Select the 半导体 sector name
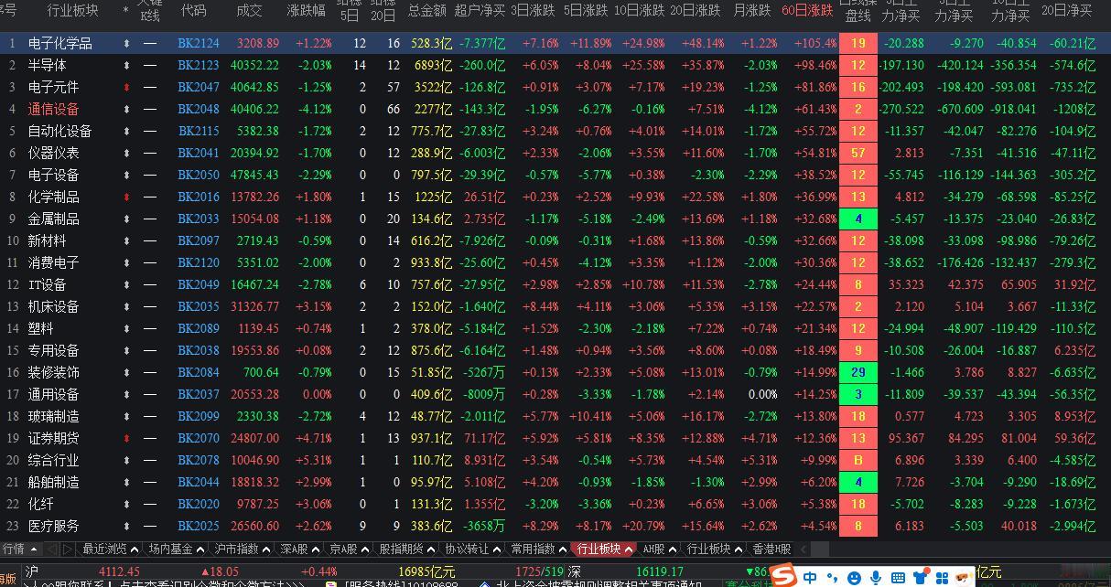The width and height of the screenshot is (1111, 587). pos(47,65)
